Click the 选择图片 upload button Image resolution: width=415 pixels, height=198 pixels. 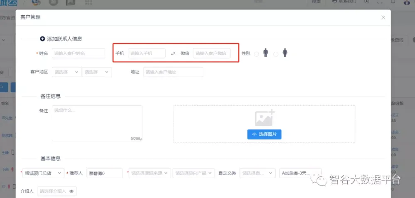pyautogui.click(x=264, y=134)
